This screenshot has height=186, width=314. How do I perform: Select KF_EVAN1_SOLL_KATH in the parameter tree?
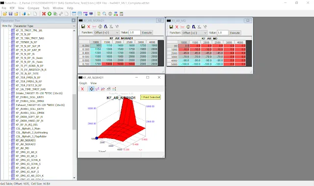(x=30, y=97)
